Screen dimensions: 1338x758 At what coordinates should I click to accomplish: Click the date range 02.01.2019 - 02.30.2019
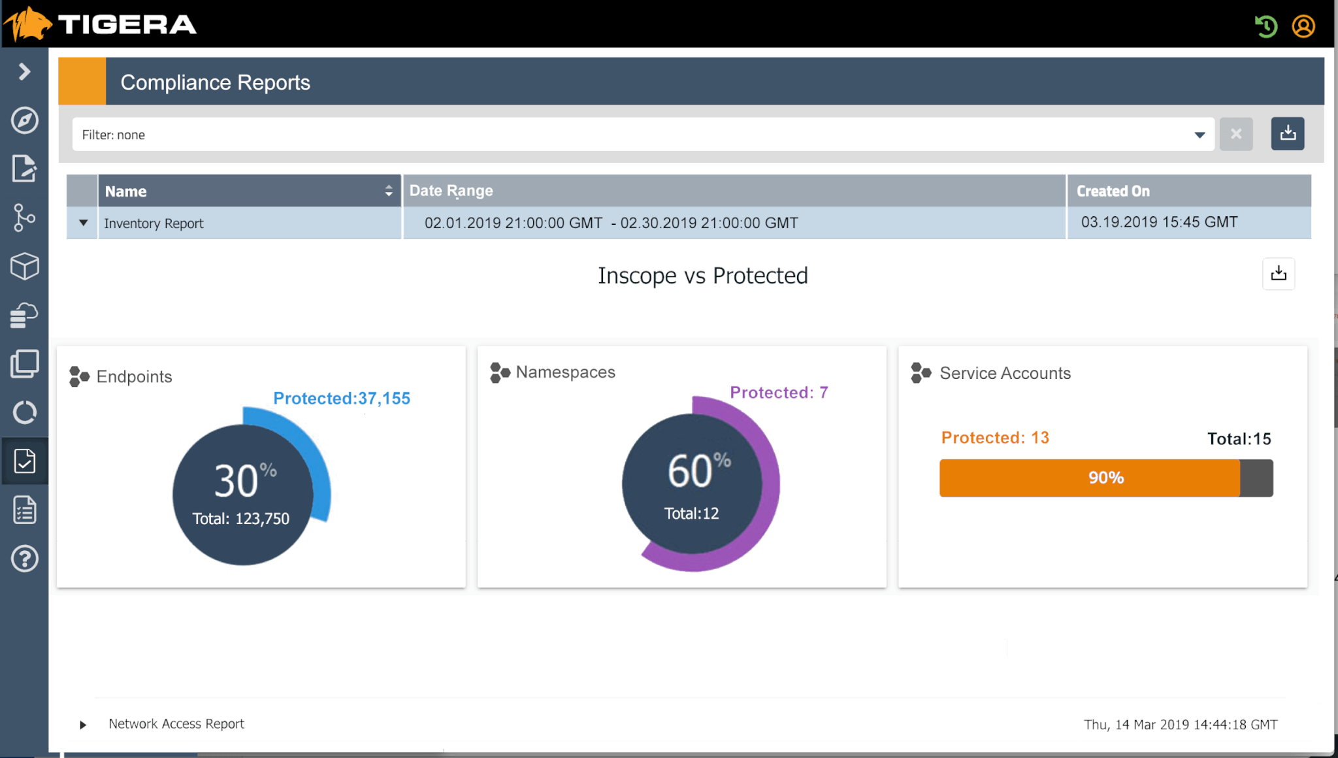[x=612, y=223]
